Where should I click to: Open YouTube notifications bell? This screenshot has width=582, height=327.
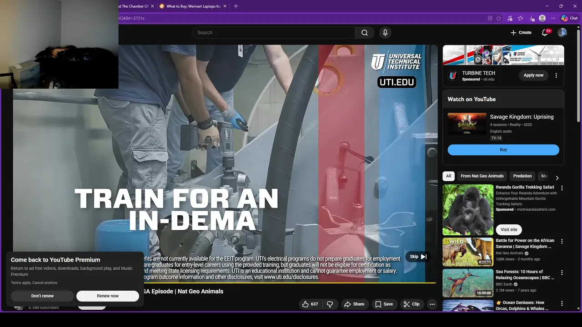click(545, 33)
